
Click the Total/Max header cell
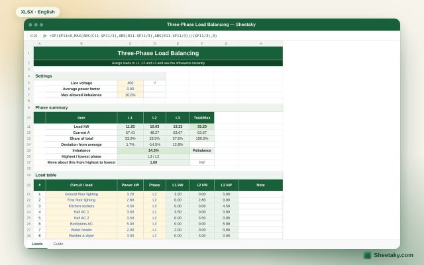pos(202,118)
